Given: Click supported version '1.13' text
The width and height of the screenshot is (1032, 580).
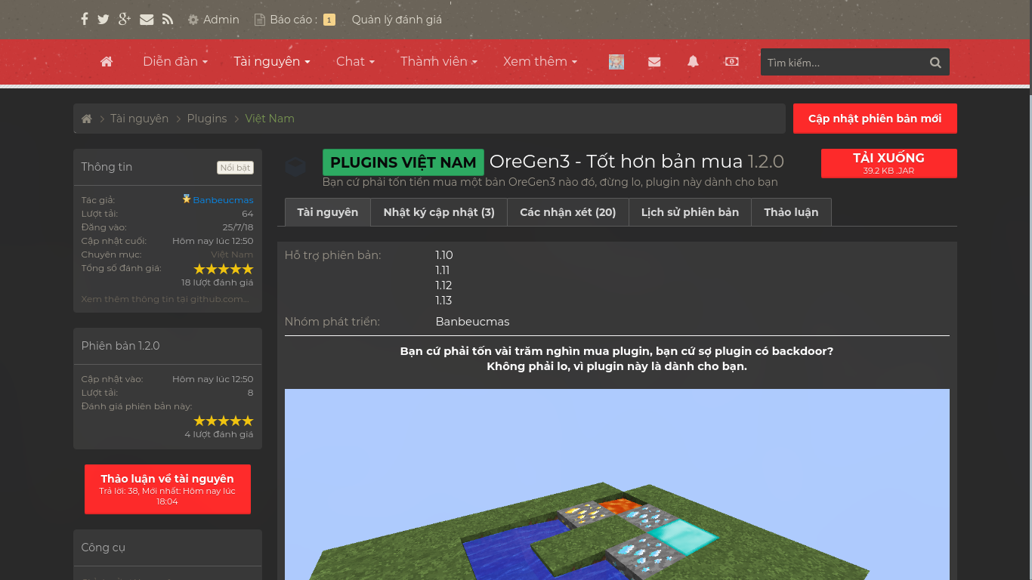Looking at the screenshot, I should 444,301.
